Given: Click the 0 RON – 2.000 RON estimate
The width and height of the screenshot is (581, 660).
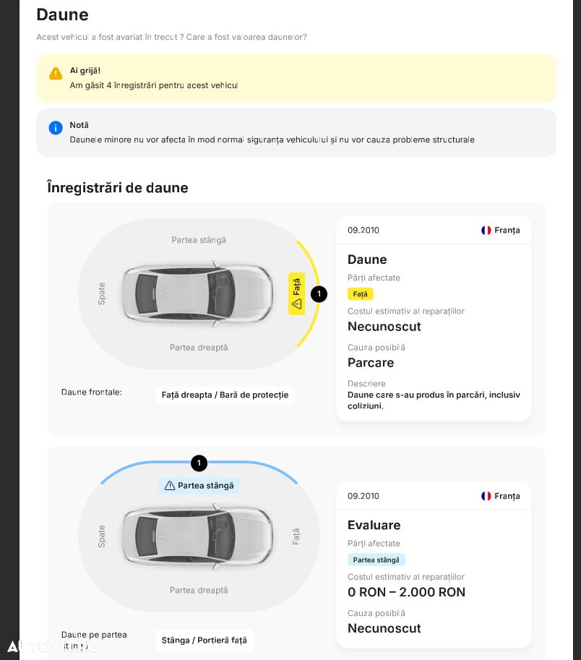Looking at the screenshot, I should [x=406, y=592].
